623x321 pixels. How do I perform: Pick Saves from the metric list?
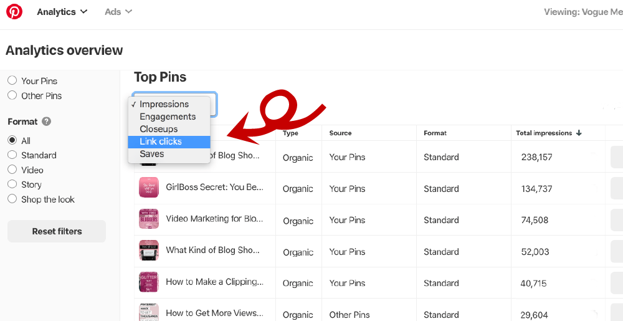click(x=152, y=154)
